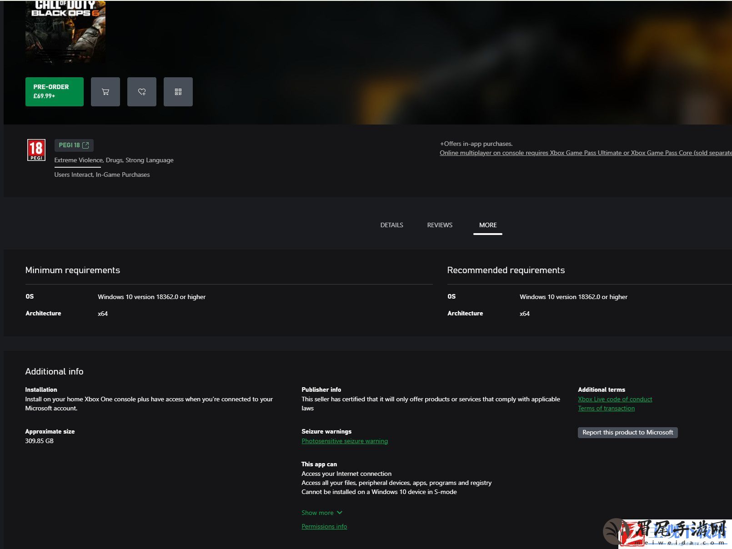The image size is (732, 549).
Task: Open Xbox Live code of conduct
Action: point(615,399)
